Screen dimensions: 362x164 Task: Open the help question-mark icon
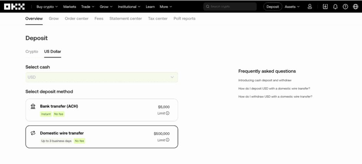(x=345, y=7)
